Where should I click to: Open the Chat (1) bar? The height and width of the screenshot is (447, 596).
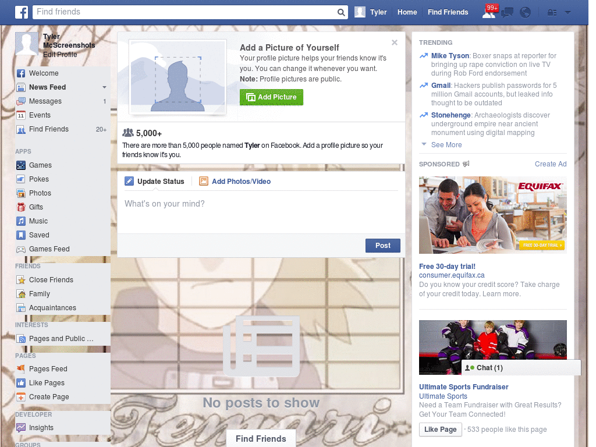point(521,368)
